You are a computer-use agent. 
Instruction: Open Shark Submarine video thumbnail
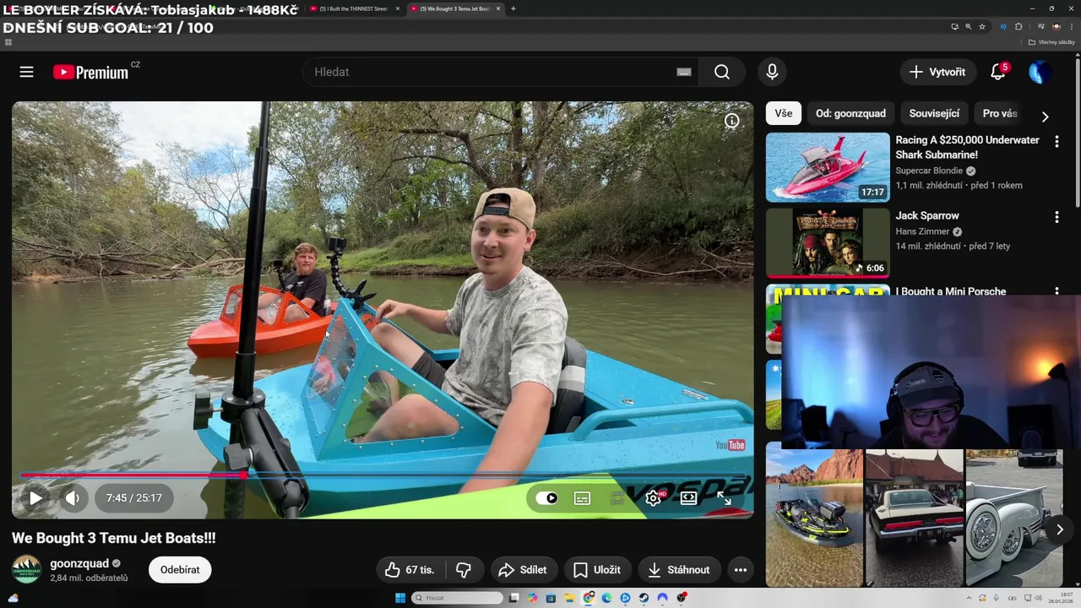click(x=828, y=167)
